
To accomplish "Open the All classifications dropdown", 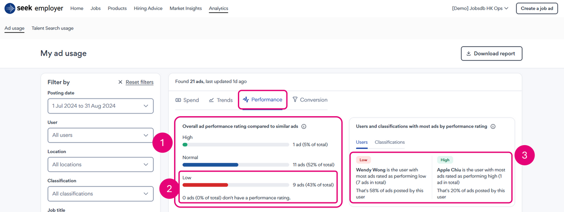I will point(100,194).
